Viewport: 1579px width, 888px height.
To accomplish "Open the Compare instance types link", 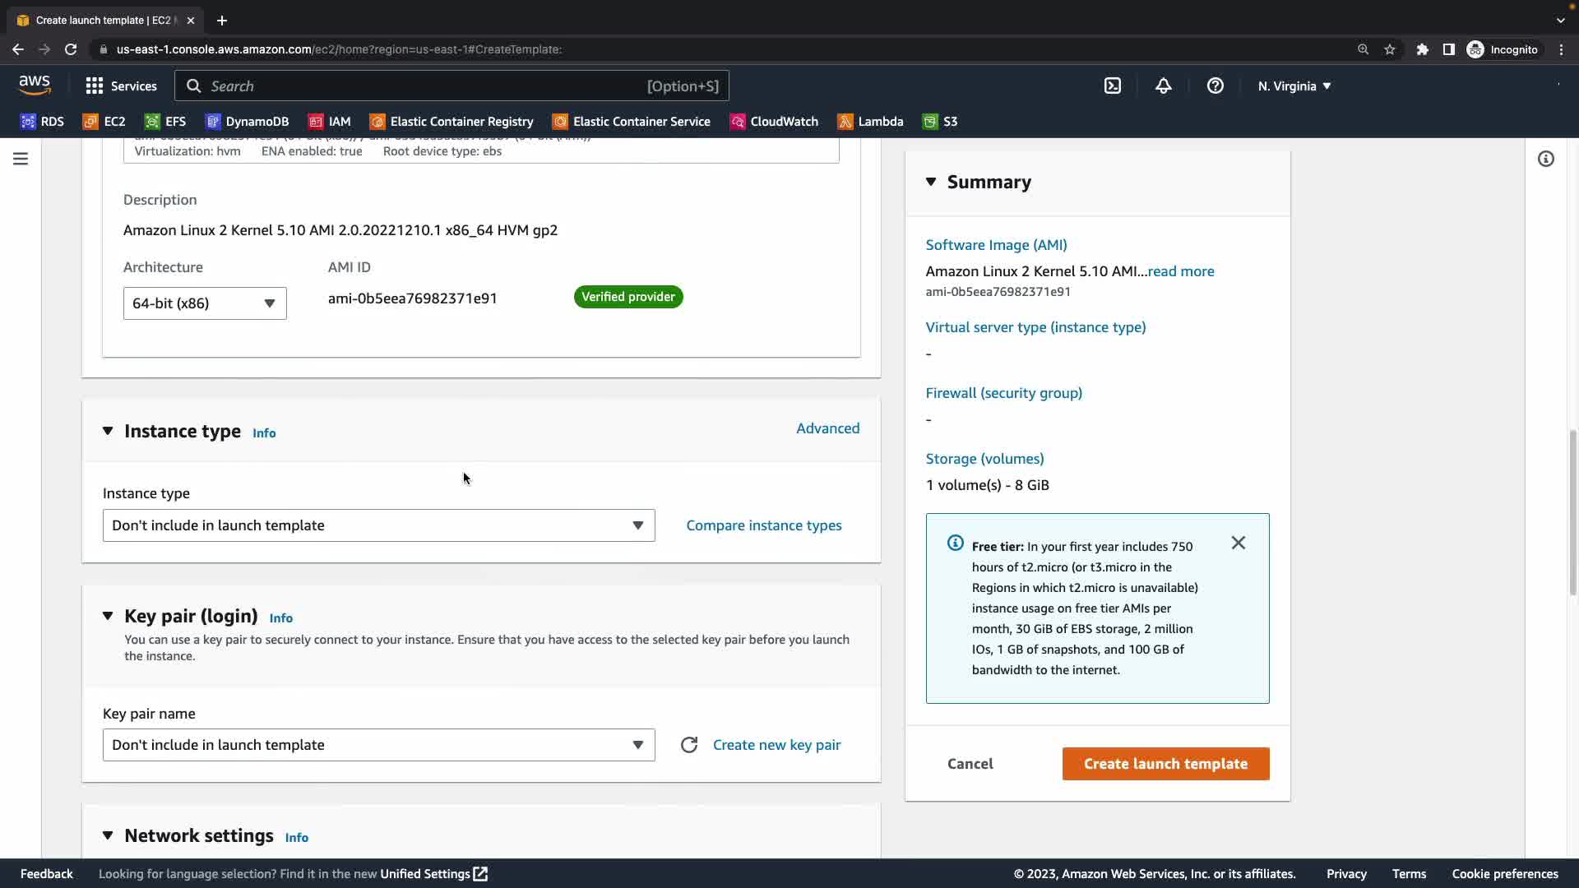I will 763,525.
